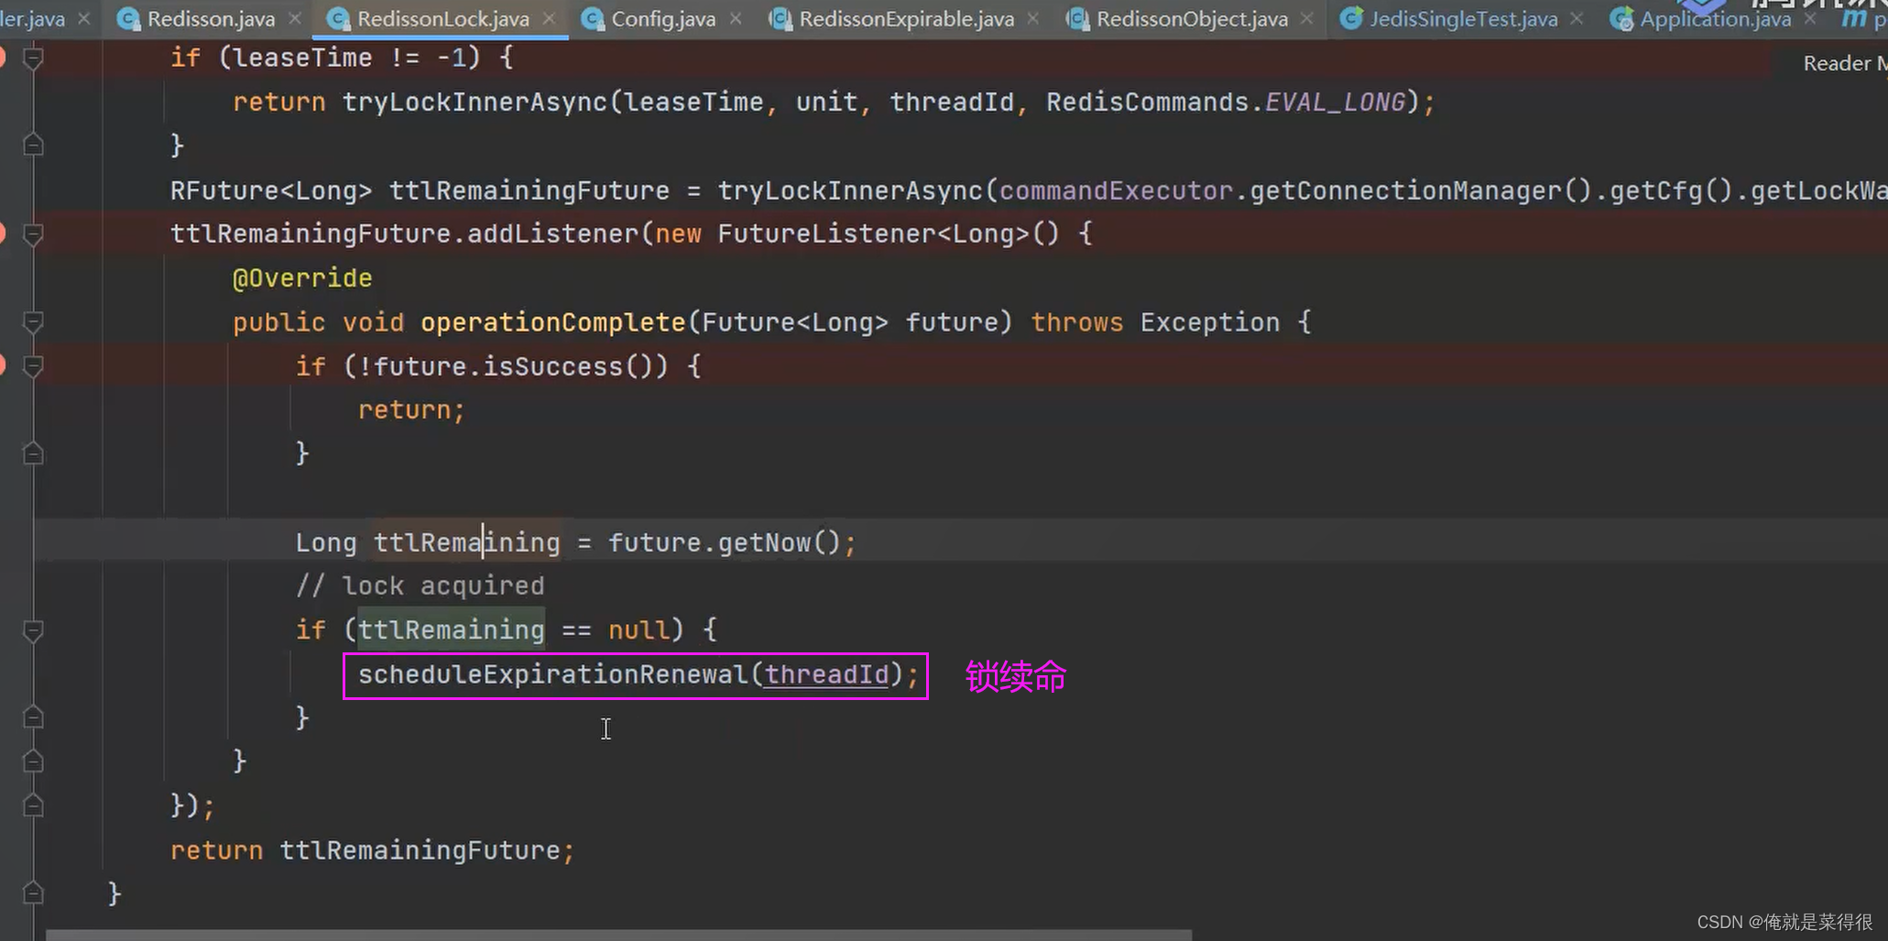The image size is (1888, 941).
Task: Click 'ttlRemaining' in the Long declaration line
Action: [466, 542]
